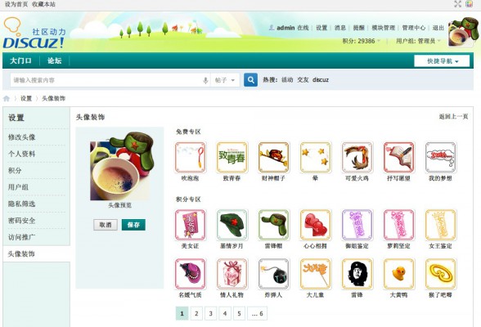Click the 保存 save button
481x327 pixels.
133,225
